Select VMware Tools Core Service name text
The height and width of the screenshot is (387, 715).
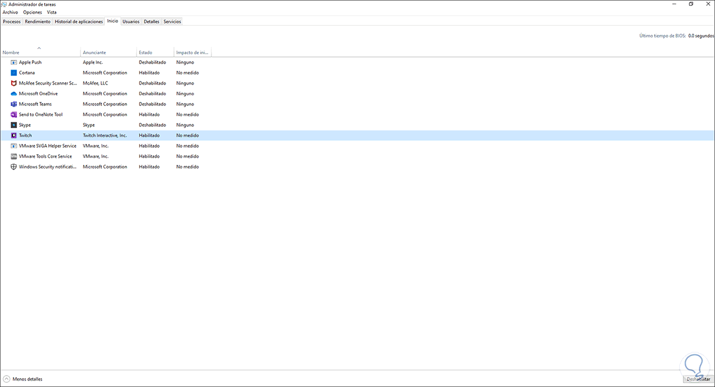(x=45, y=156)
